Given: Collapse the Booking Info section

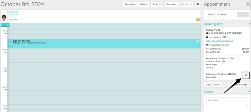Looking at the screenshot, I should (250, 24).
